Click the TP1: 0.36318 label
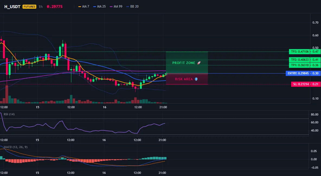Viewport: 321px width, 176px height. [300, 65]
